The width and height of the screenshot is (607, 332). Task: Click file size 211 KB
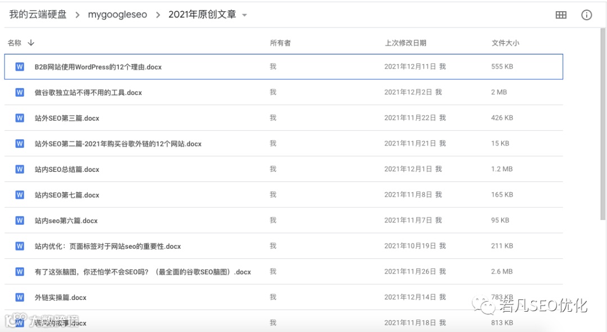point(502,245)
